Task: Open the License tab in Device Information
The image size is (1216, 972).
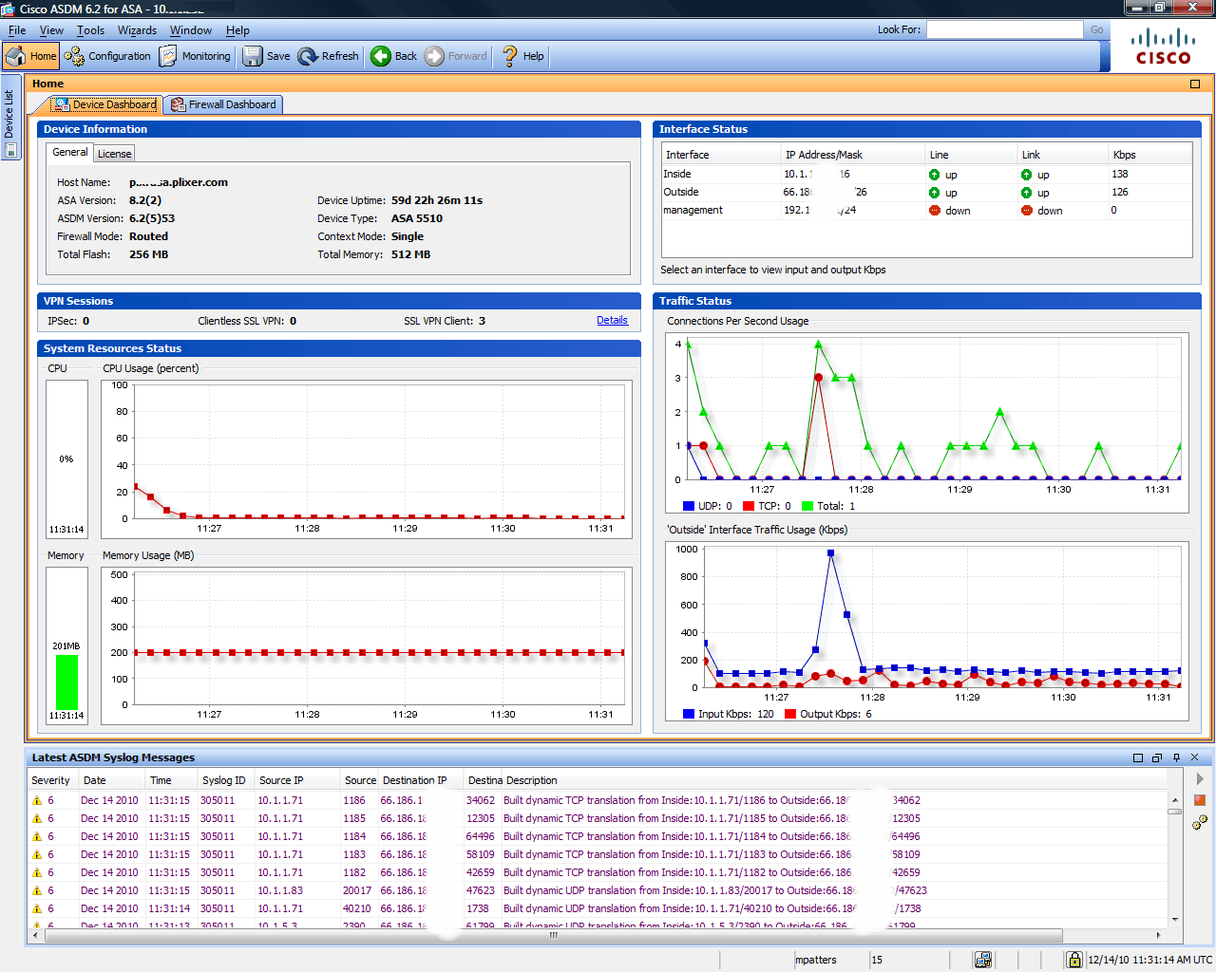Action: click(x=114, y=153)
